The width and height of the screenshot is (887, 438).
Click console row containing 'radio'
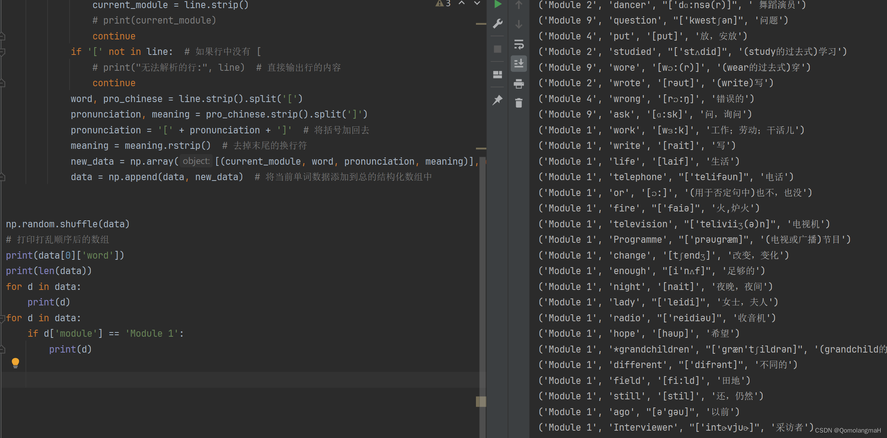click(x=657, y=318)
